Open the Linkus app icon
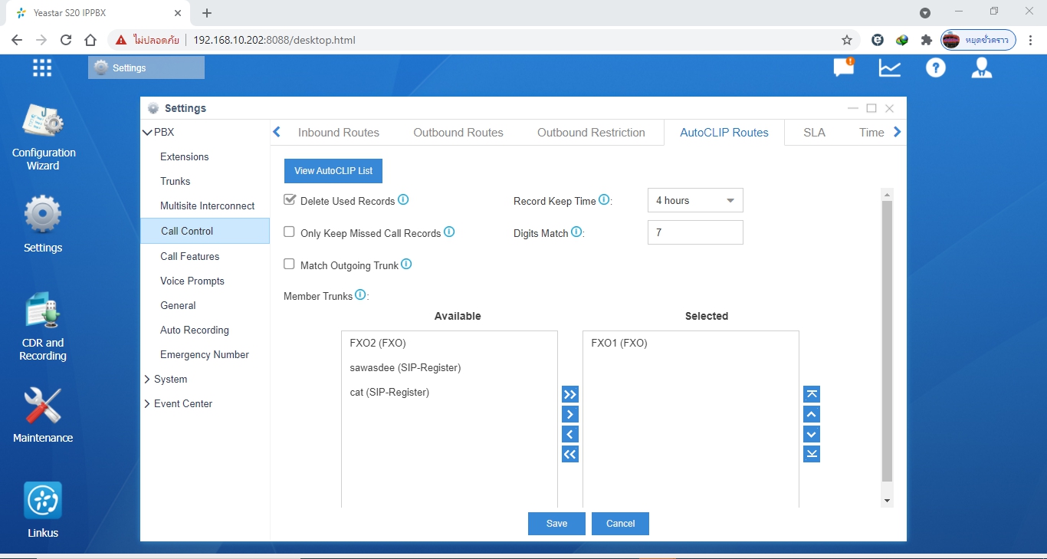The height and width of the screenshot is (559, 1047). click(43, 501)
